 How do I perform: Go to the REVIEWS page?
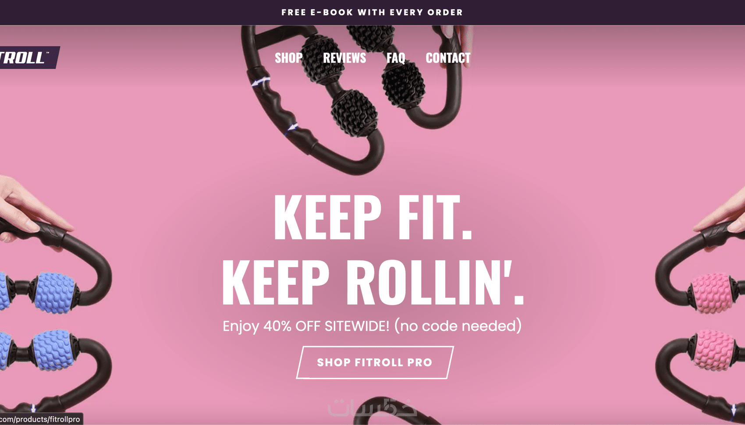coord(344,58)
